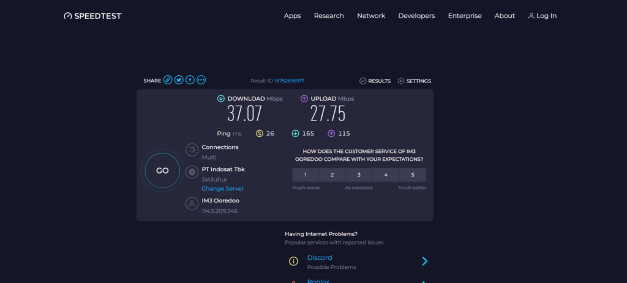
Task: Rate customer service 4
Action: click(x=386, y=175)
